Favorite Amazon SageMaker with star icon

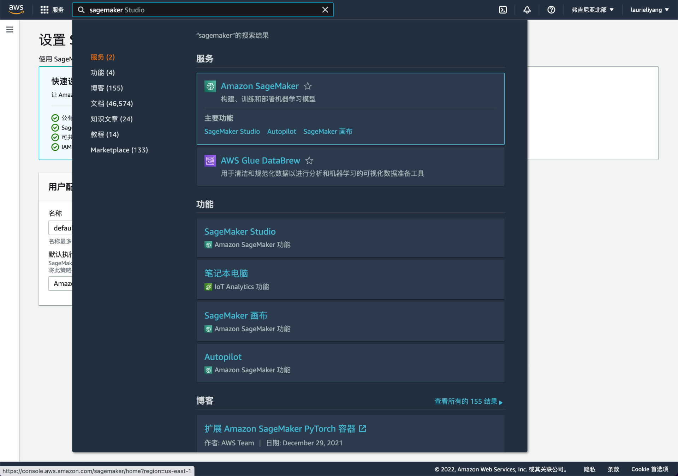[308, 86]
